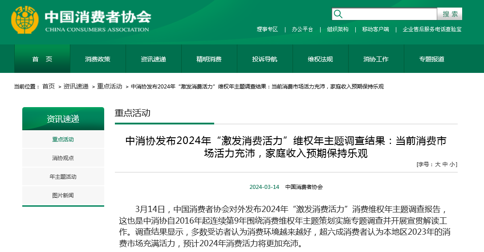Image resolution: width=484 pixels, height=252 pixels.
Task: Click 首页 in breadcrumb trail
Action: click(49, 86)
